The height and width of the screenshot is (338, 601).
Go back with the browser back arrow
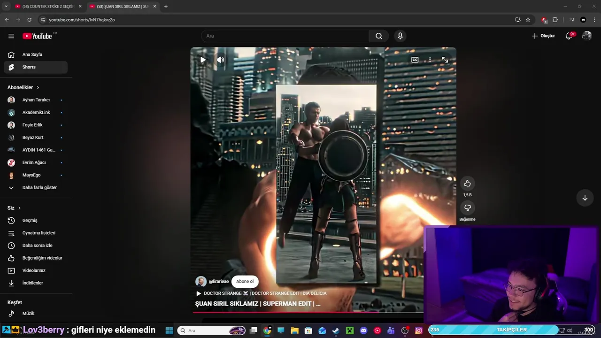point(7,20)
